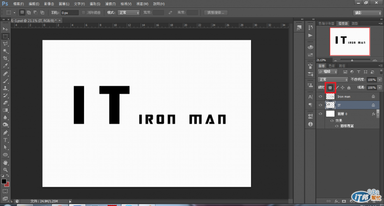Select the Zoom magnifier tool
384x206 pixels.
click(x=6, y=170)
